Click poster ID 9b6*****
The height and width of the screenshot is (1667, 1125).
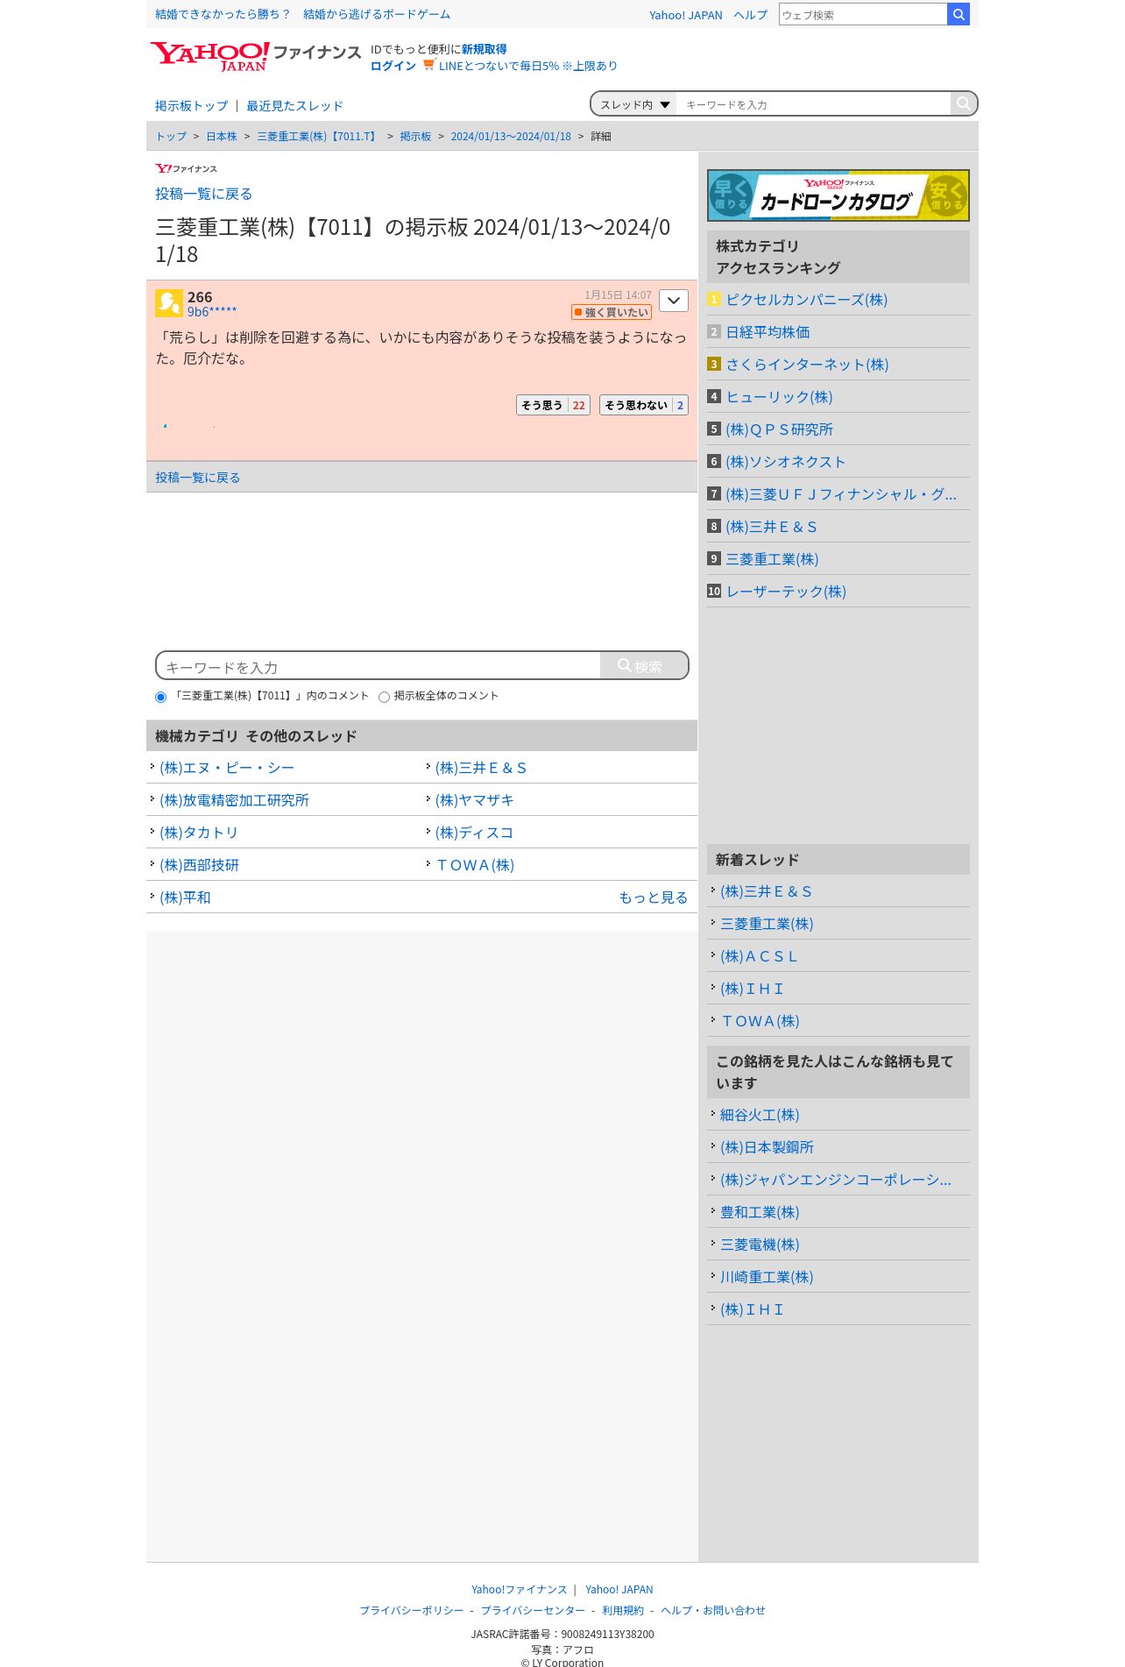tap(212, 312)
